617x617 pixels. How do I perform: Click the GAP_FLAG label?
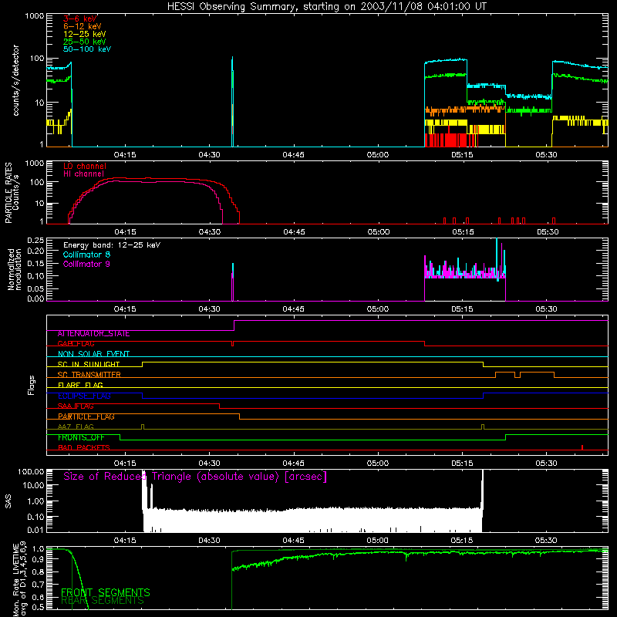pos(76,343)
